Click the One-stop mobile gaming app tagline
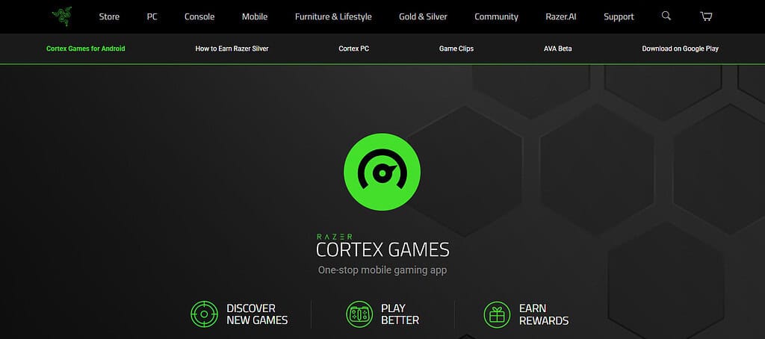 coord(382,270)
